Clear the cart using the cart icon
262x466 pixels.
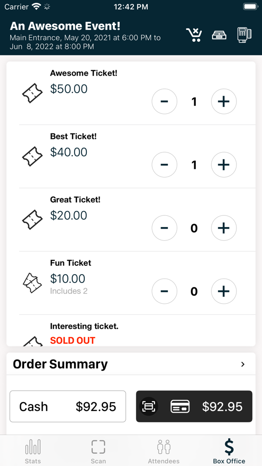point(194,35)
